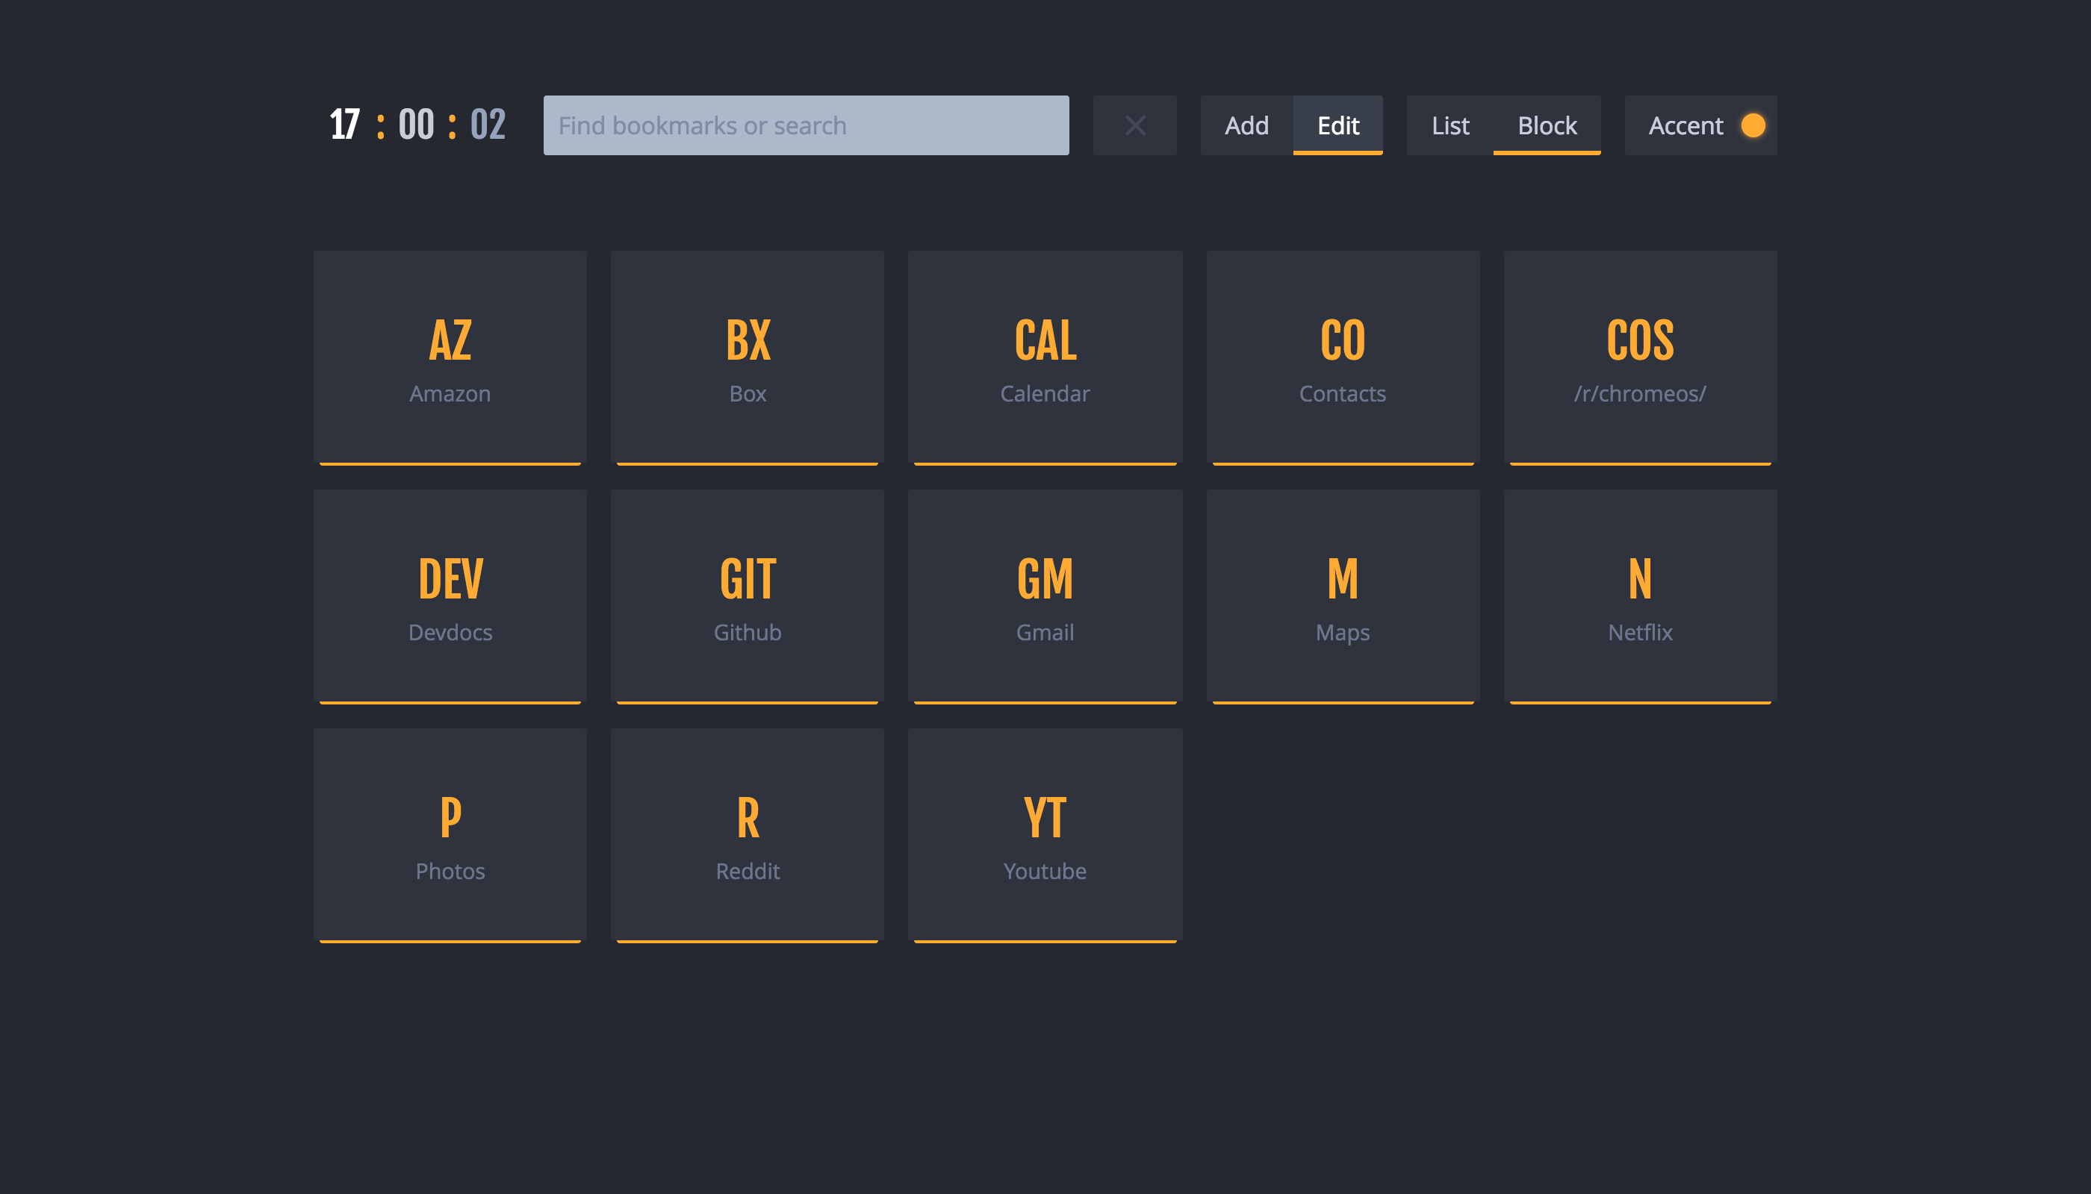Open the M Maps bookmark tile
This screenshot has height=1194, width=2091.
click(x=1343, y=596)
